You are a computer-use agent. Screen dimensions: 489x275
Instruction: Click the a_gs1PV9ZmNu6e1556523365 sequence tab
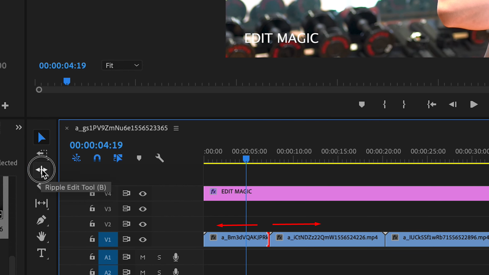[x=121, y=128]
